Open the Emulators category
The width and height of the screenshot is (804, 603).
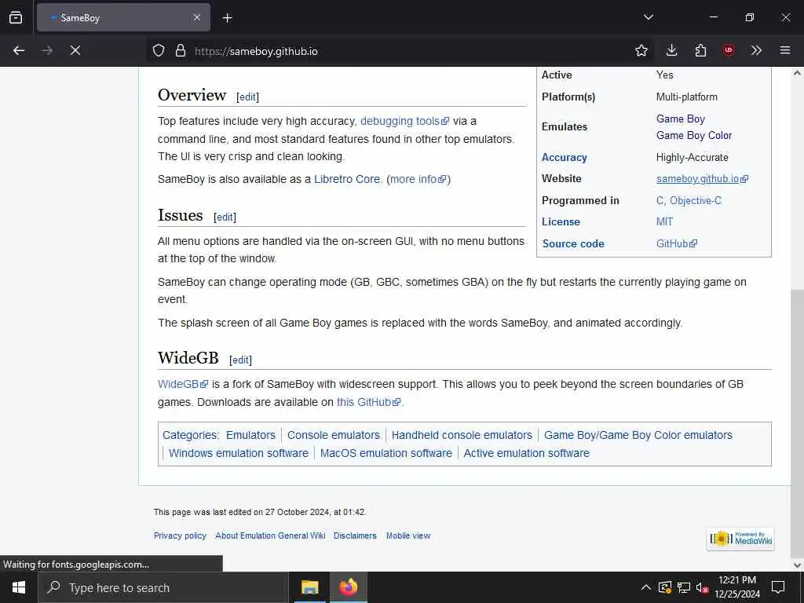pyautogui.click(x=250, y=435)
